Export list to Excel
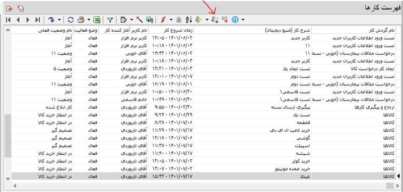This screenshot has width=403, height=192. tap(97, 20)
